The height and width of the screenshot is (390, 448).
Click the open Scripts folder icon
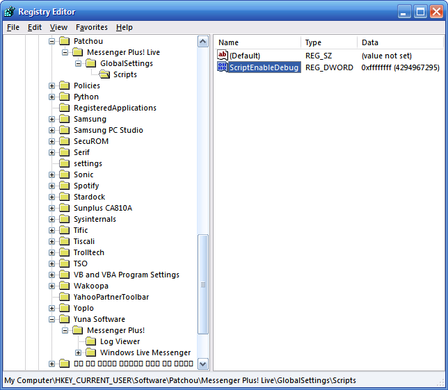click(105, 74)
